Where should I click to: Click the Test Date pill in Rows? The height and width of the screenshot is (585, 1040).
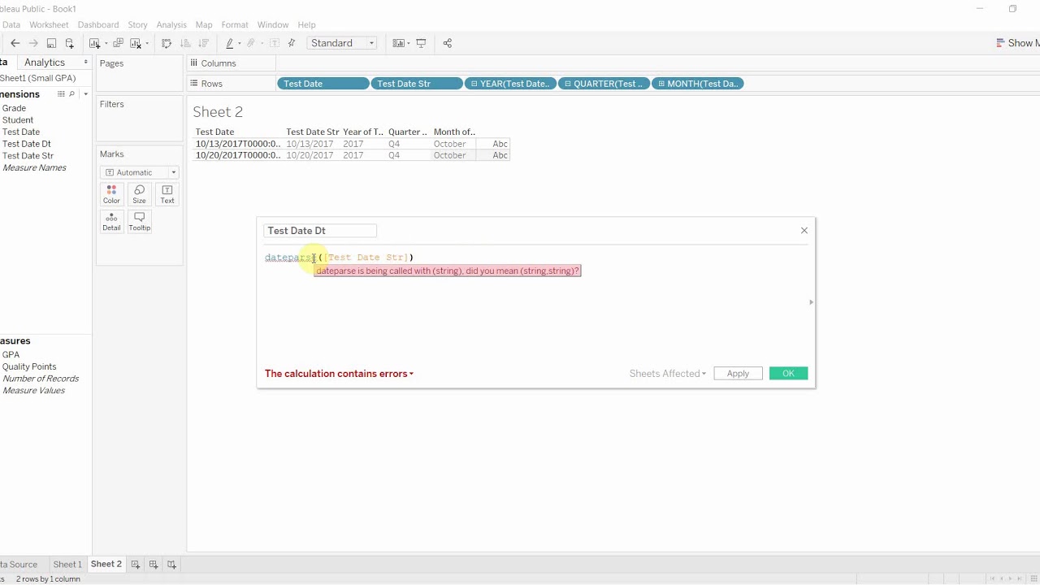click(x=323, y=84)
